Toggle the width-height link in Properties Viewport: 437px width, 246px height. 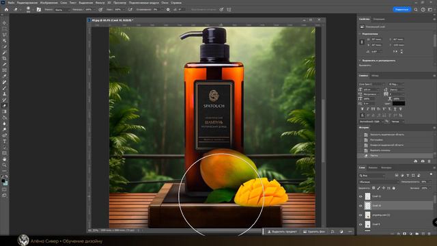pos(362,42)
